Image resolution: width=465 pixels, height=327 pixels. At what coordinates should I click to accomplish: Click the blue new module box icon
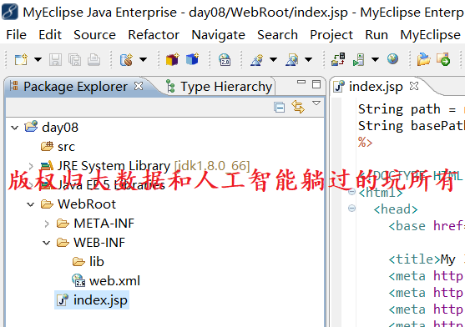click(x=192, y=59)
